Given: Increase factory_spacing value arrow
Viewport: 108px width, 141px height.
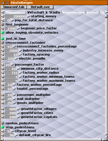Looking at the screenshot, I should pyautogui.click(x=20, y=55).
